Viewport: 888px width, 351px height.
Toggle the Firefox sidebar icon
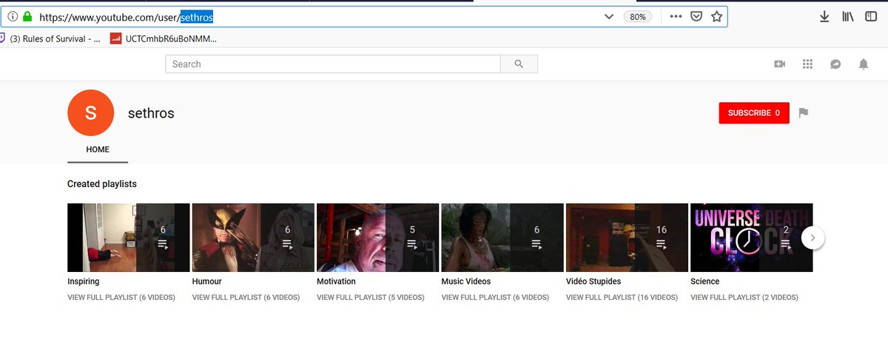pos(871,16)
